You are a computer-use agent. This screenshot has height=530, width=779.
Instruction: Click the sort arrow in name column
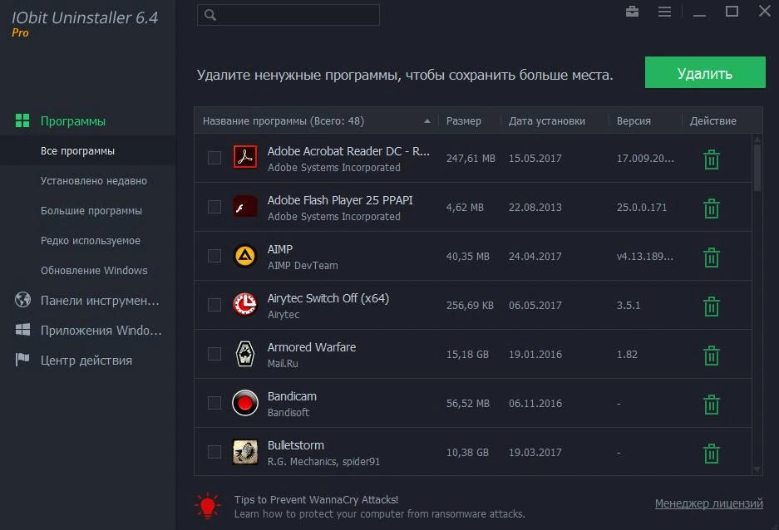tap(426, 121)
